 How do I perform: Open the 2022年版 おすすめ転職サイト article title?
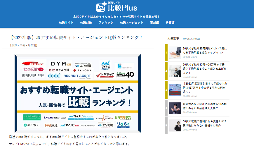click(x=76, y=37)
